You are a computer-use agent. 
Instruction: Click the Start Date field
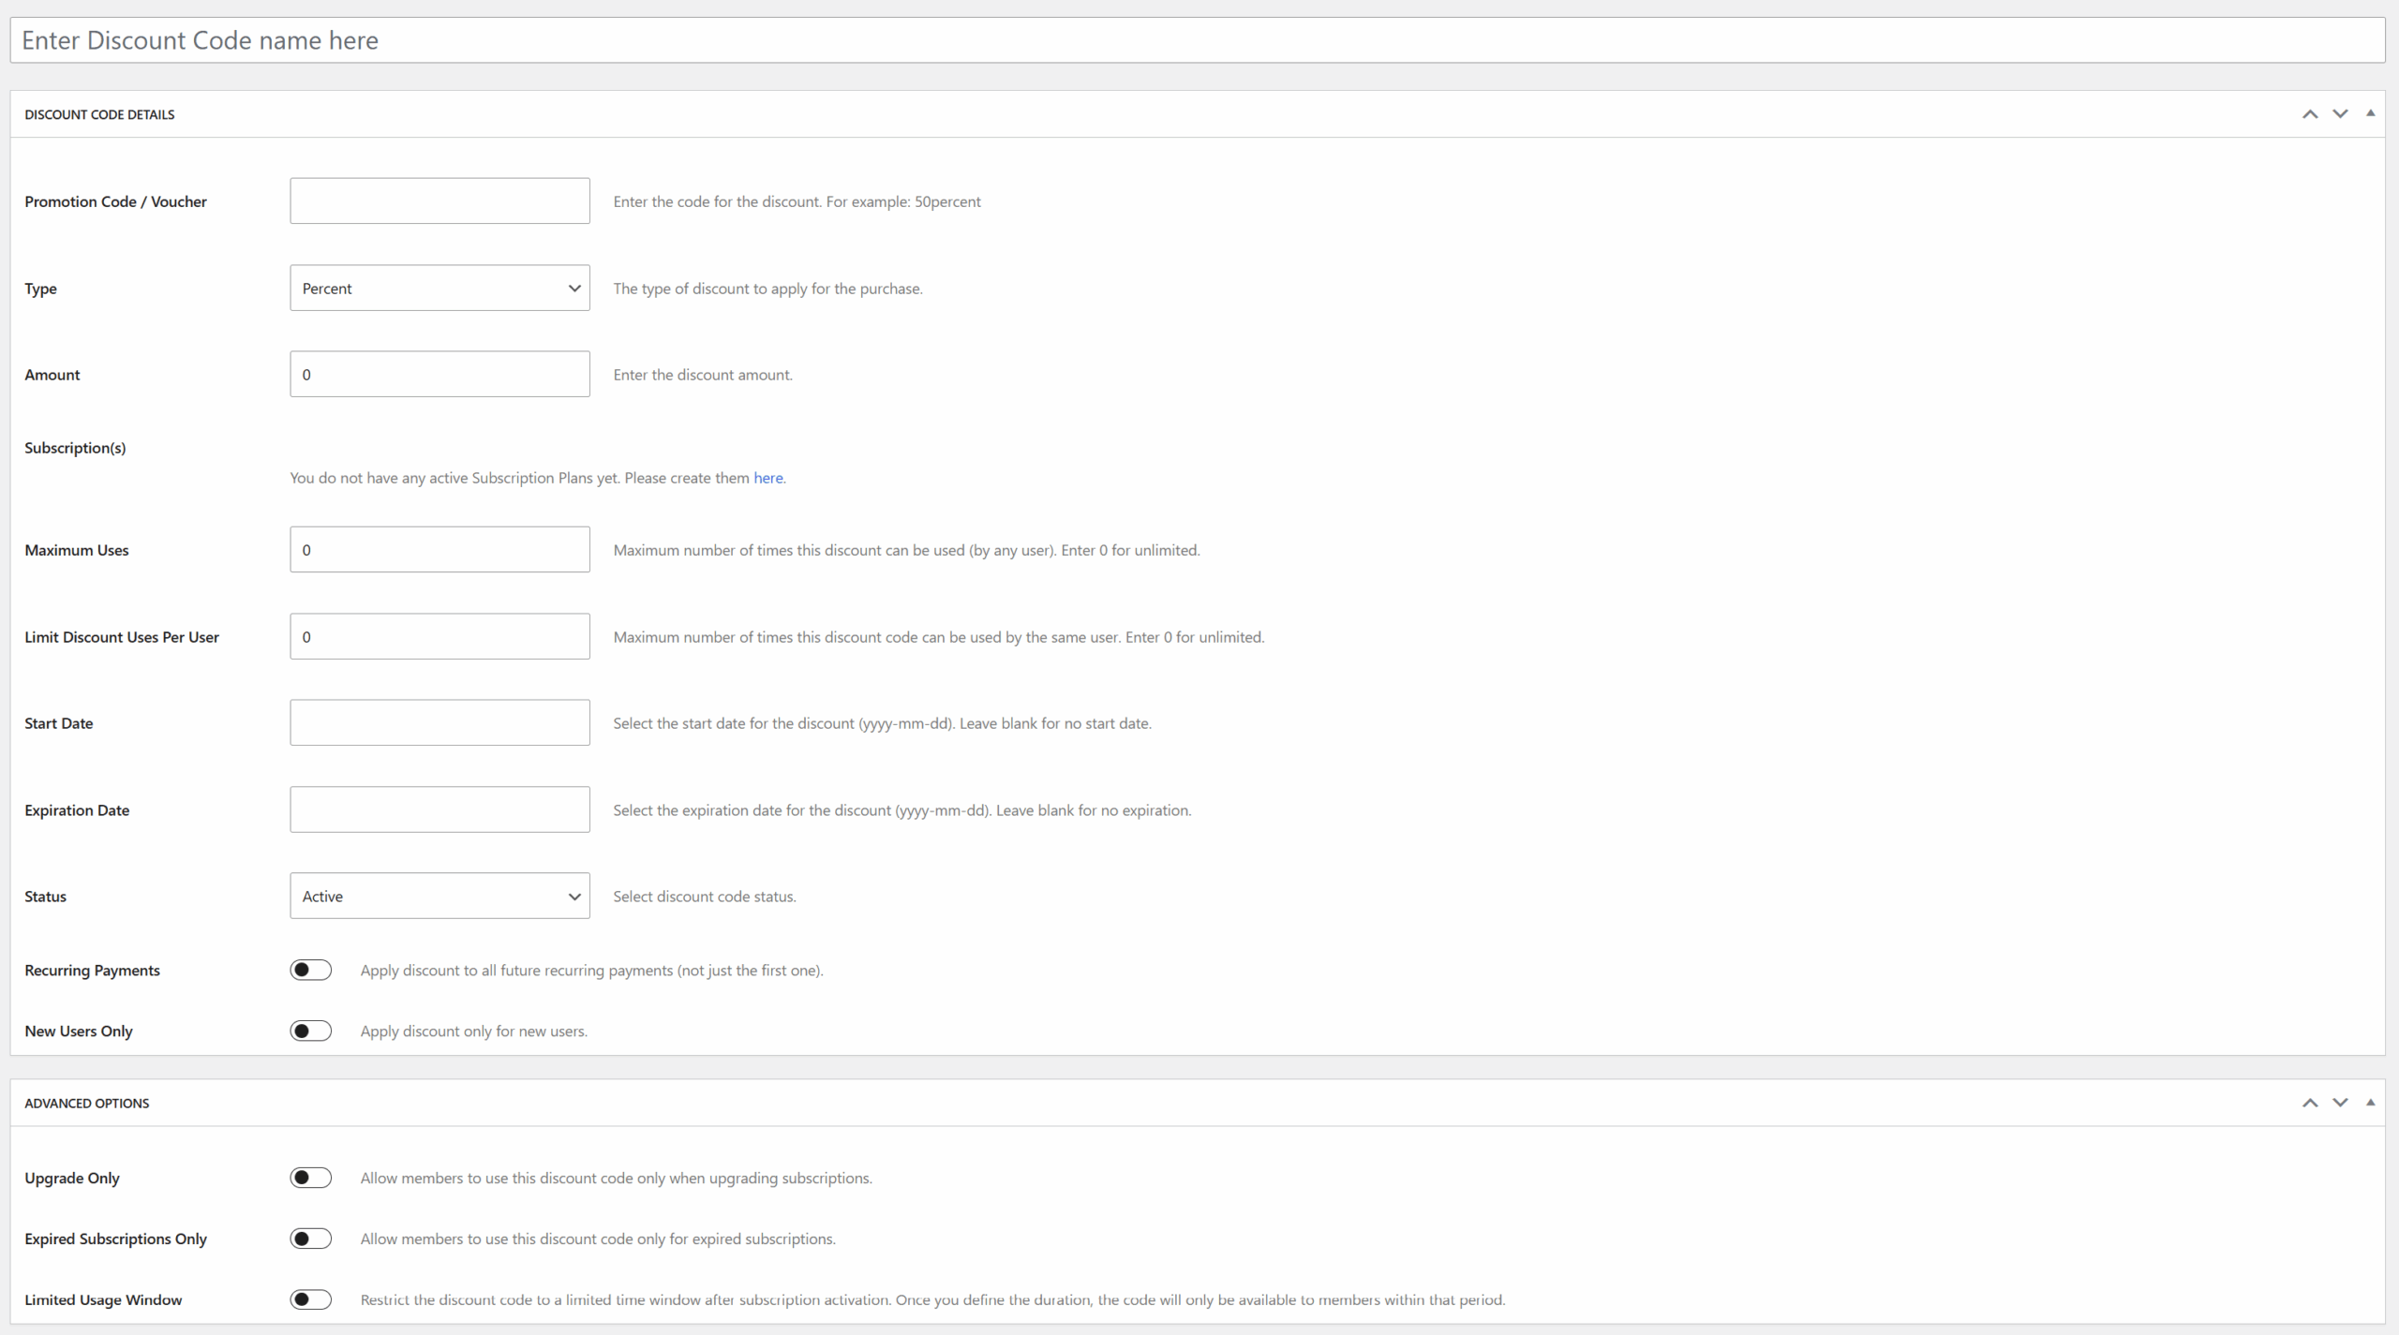coord(439,722)
